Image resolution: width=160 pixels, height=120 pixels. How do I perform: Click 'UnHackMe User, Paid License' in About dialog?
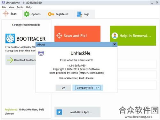click(x=76, y=78)
